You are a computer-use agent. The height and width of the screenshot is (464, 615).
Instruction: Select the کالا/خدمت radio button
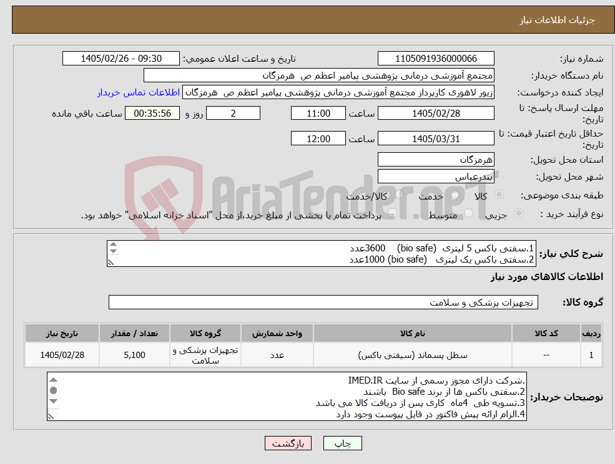click(399, 195)
